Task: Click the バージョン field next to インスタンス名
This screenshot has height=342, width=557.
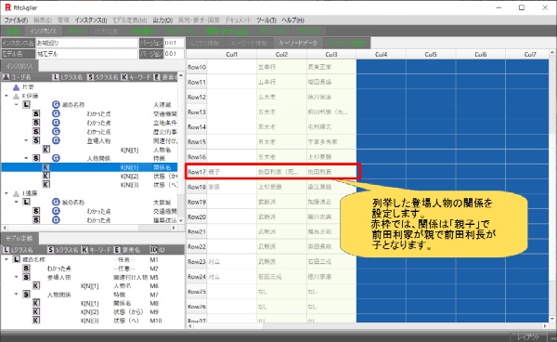Action: (x=174, y=43)
